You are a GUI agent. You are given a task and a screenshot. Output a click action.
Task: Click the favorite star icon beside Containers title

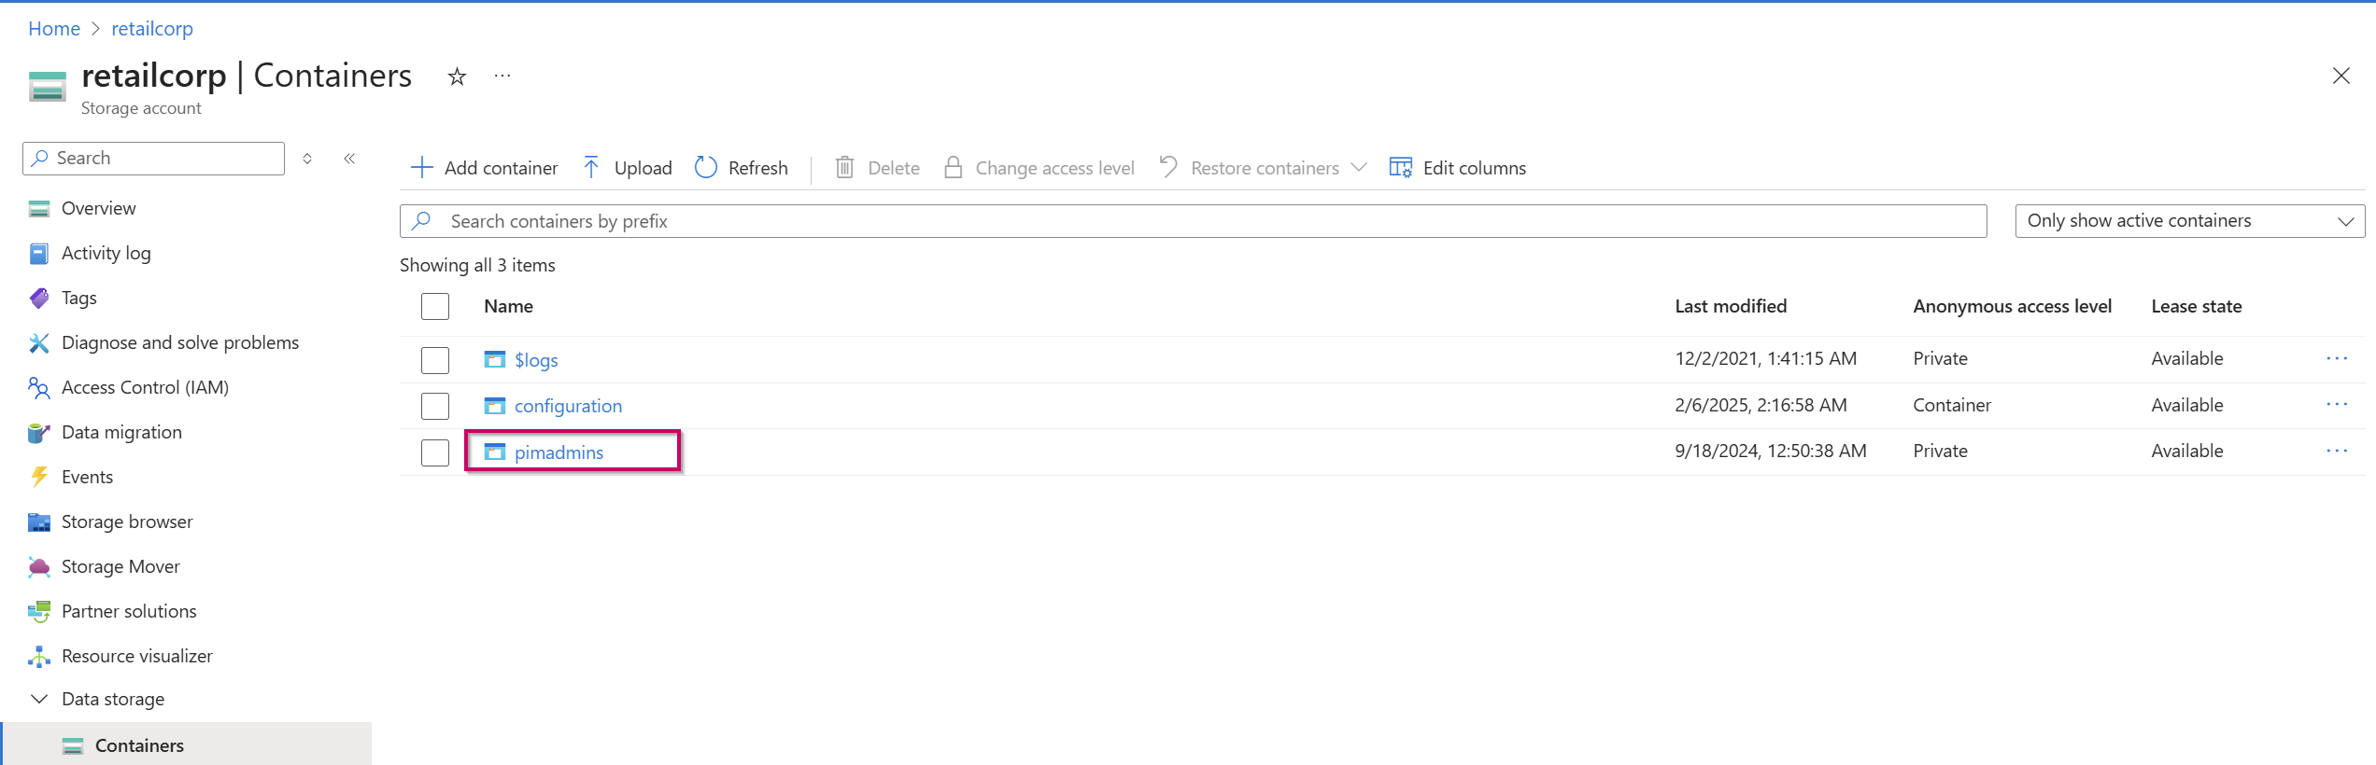[x=457, y=76]
